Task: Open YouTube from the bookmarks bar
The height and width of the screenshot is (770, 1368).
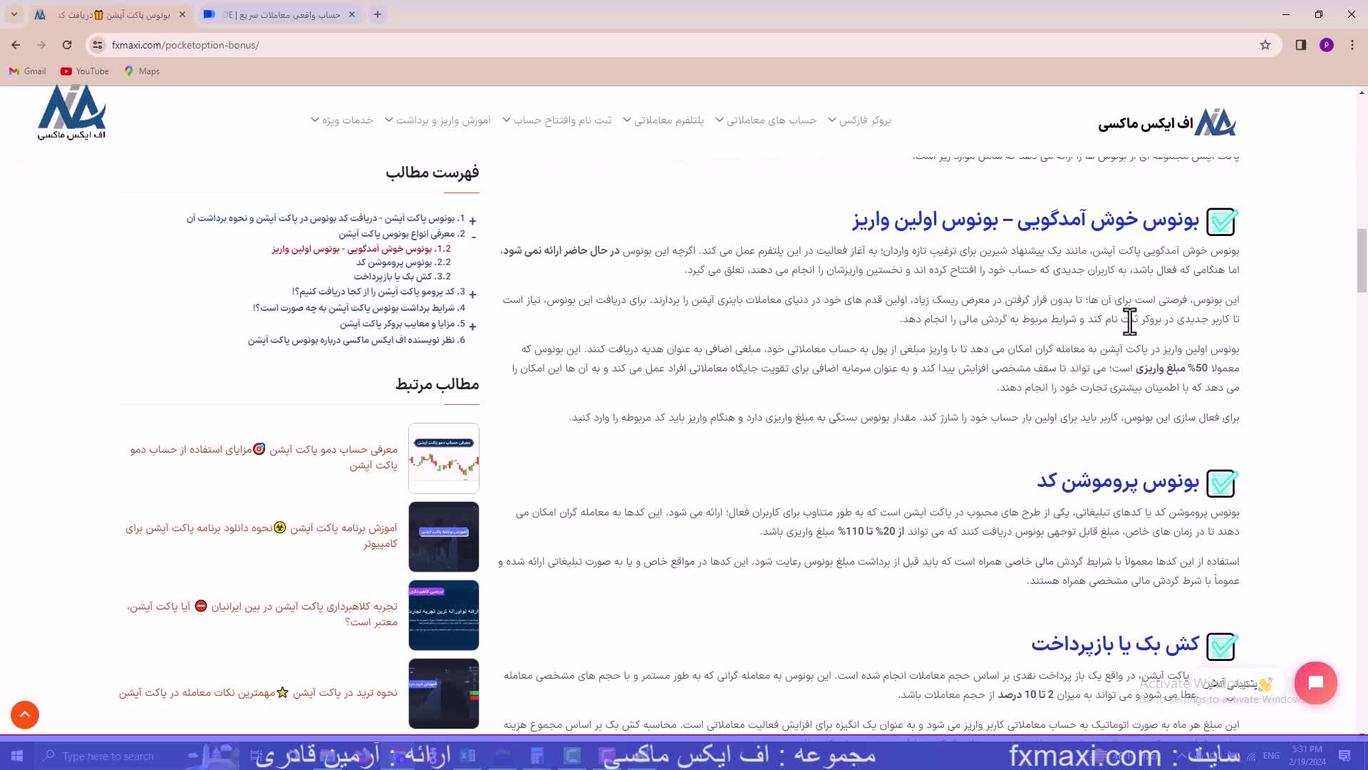Action: (83, 71)
